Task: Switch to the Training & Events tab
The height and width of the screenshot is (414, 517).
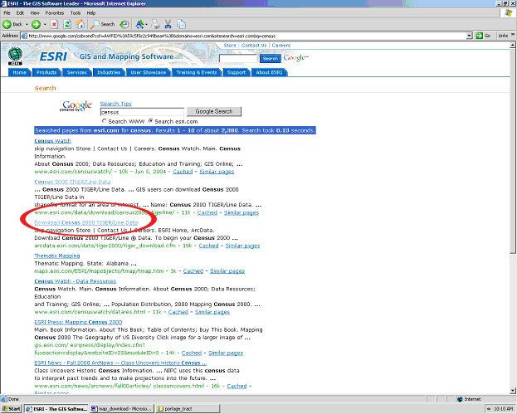Action: point(197,72)
